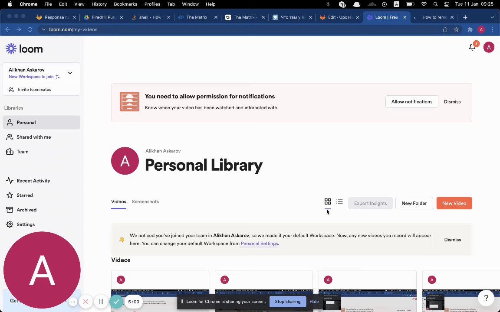Viewport: 500px width, 312px height.
Task: Expand the tab search dropdown
Action: (x=492, y=17)
